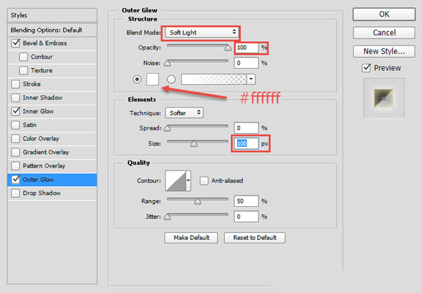Click the Jitter value field
The height and width of the screenshot is (293, 422).
pos(246,216)
